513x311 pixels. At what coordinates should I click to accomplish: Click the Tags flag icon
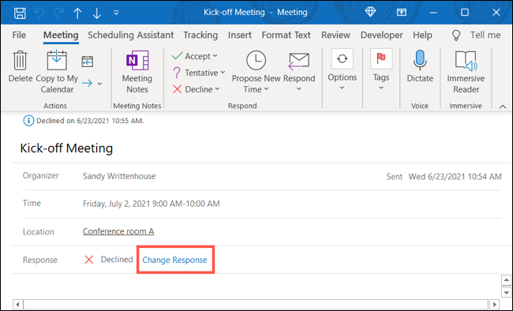(381, 58)
